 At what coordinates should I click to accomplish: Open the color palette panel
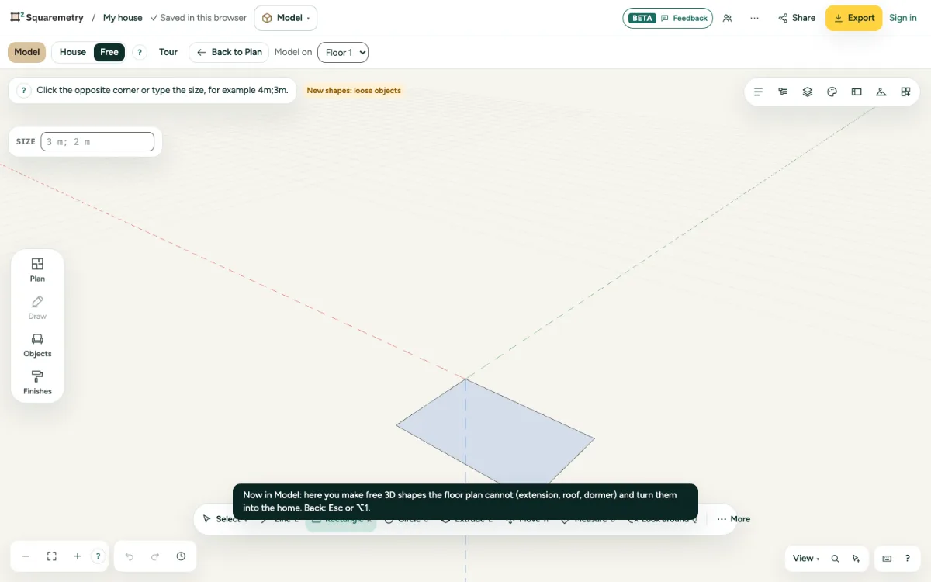pos(832,92)
